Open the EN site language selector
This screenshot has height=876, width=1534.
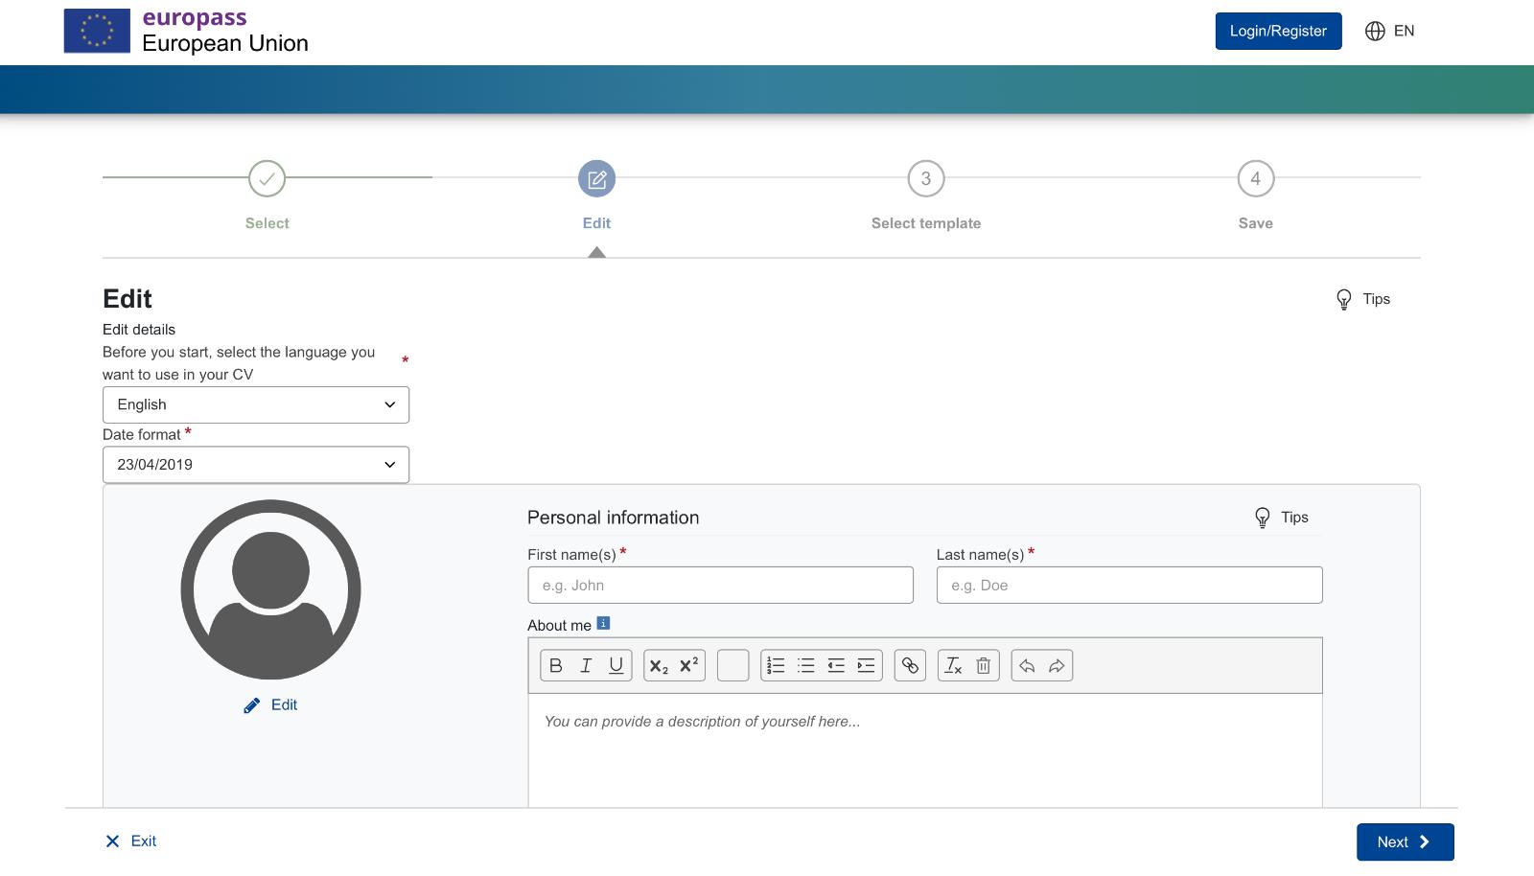pos(1390,31)
